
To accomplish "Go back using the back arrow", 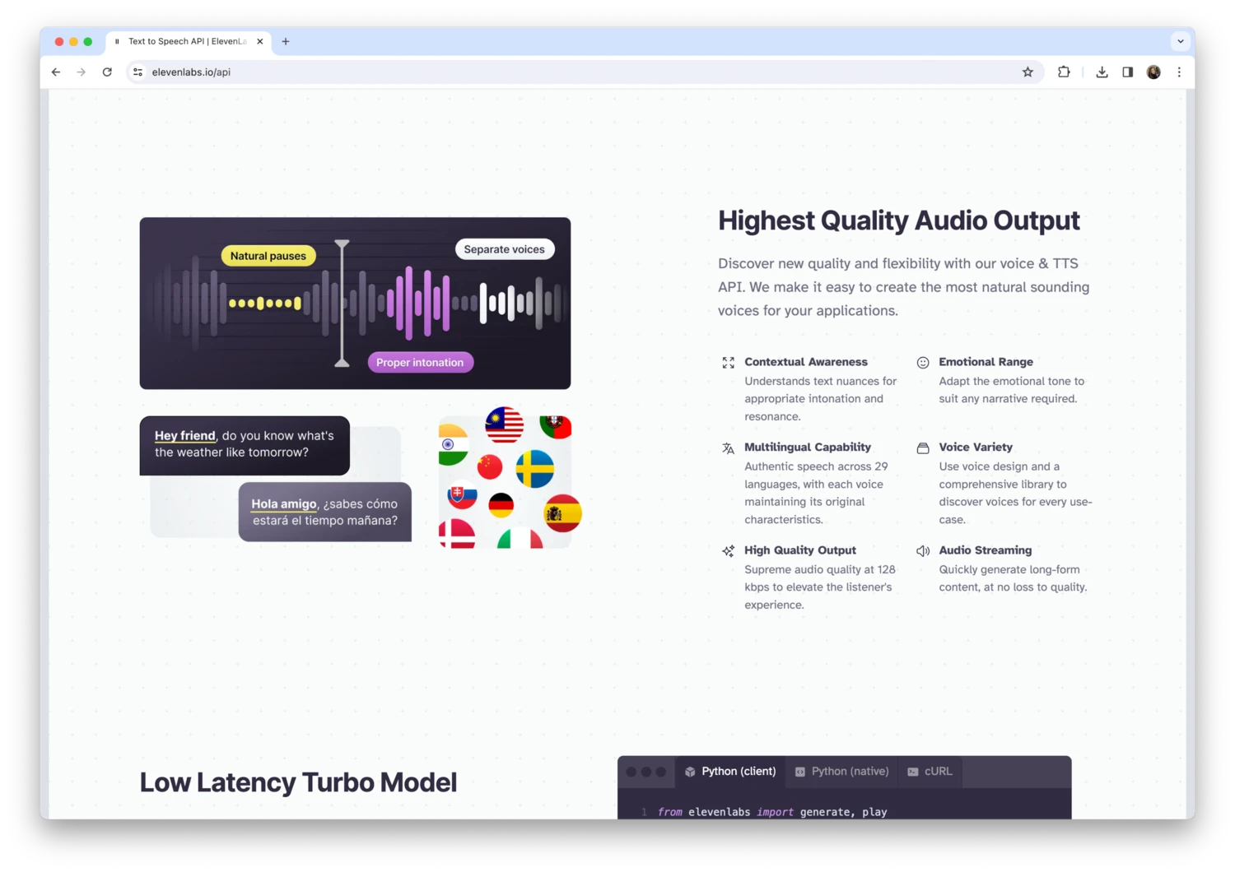I will click(56, 72).
